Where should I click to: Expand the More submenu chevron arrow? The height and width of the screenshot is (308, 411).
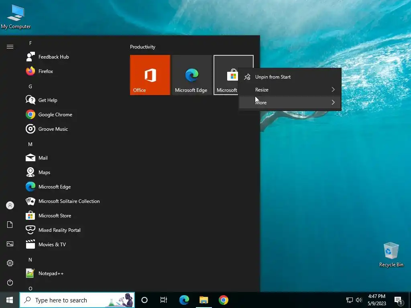[x=333, y=102]
